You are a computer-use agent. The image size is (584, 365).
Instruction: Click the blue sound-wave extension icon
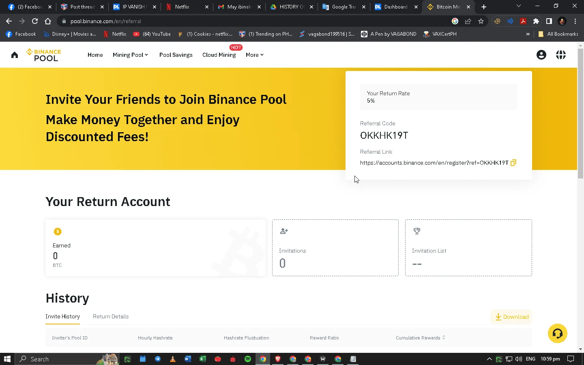pyautogui.click(x=510, y=21)
